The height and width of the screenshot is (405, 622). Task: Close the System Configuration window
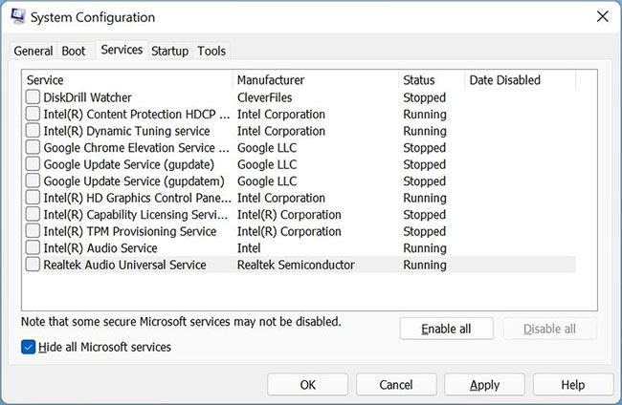point(600,17)
